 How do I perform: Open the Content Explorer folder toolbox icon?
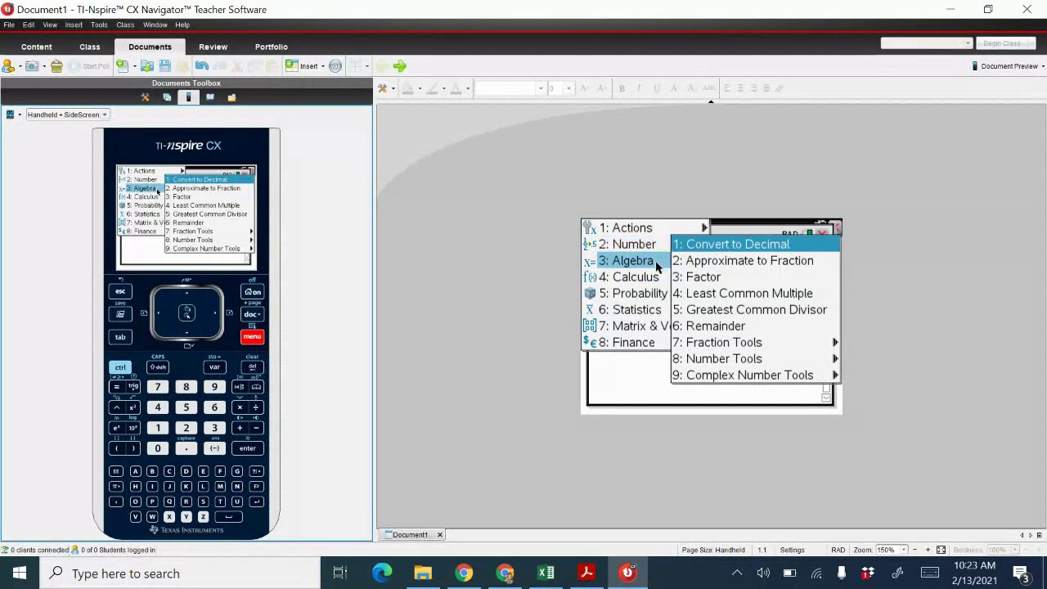point(231,97)
